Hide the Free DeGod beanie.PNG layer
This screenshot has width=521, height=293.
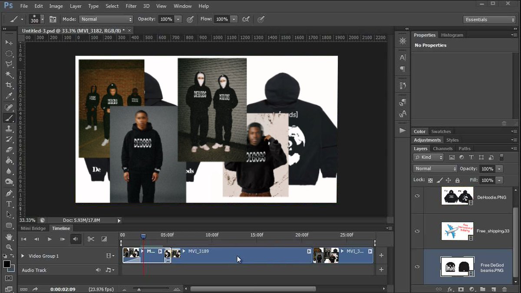click(417, 267)
